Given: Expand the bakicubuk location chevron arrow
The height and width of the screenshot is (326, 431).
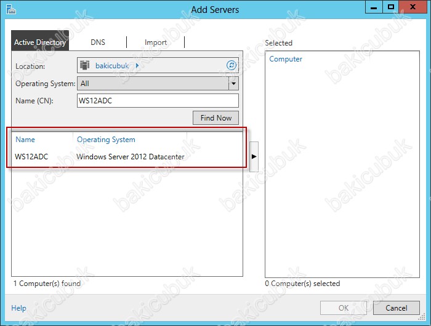Looking at the screenshot, I should click(137, 66).
